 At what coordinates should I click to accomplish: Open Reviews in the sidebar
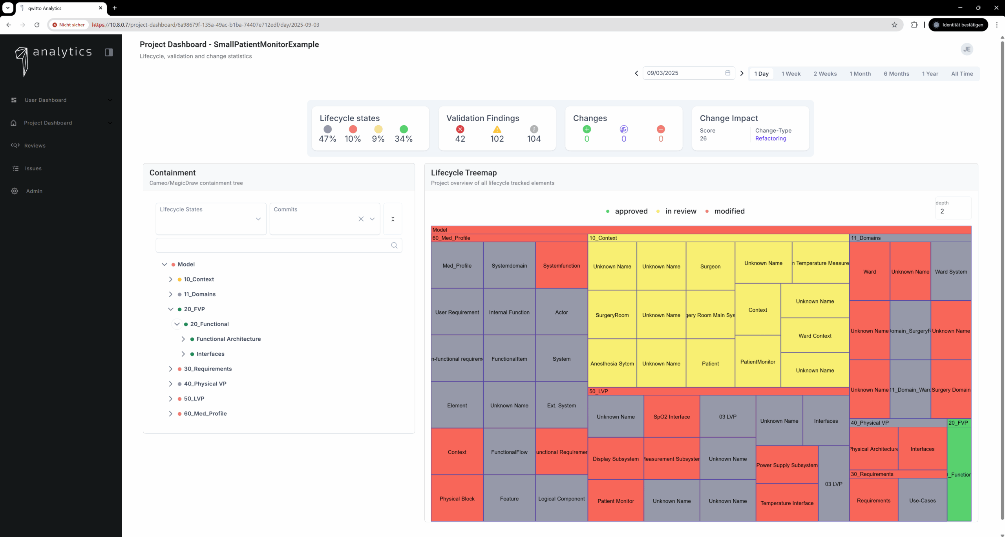(x=35, y=146)
